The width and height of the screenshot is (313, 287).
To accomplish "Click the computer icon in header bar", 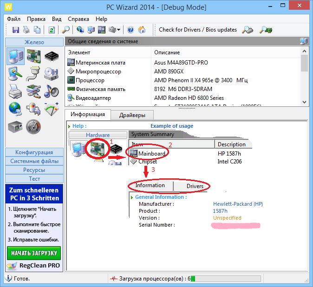I will coord(303,41).
